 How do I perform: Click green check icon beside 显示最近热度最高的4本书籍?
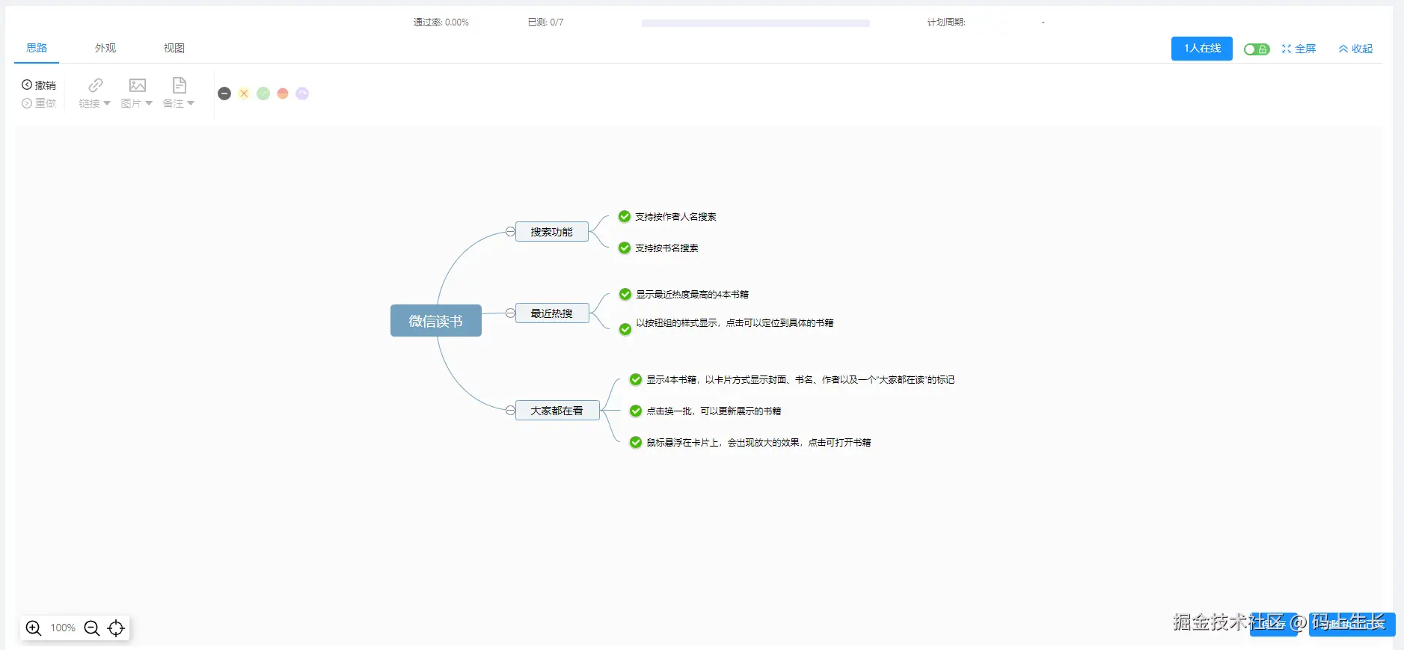(x=625, y=295)
